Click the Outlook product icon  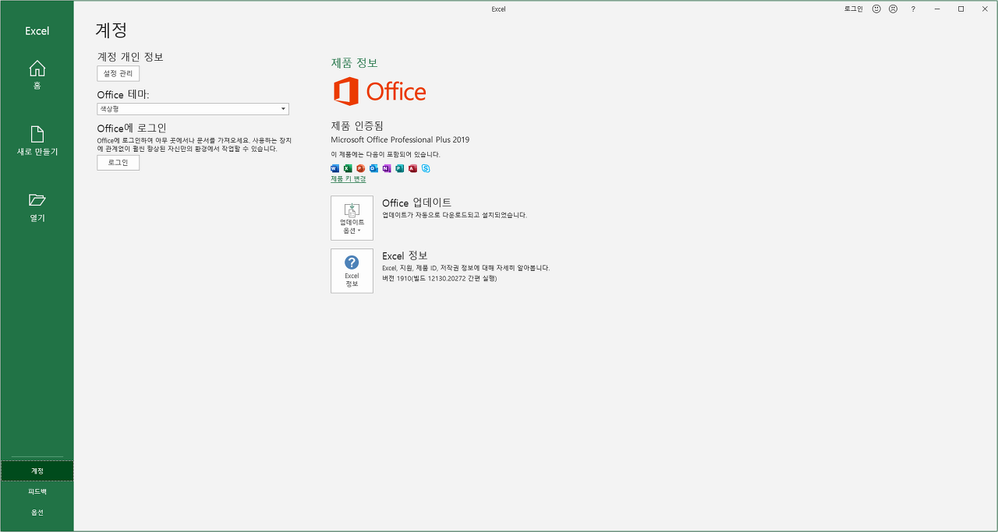pyautogui.click(x=373, y=168)
